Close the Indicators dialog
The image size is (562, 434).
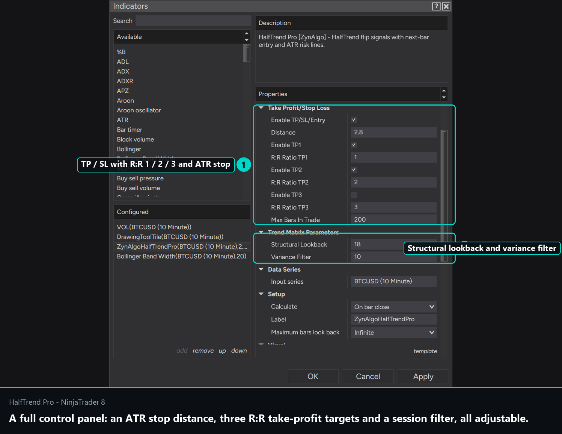point(446,6)
